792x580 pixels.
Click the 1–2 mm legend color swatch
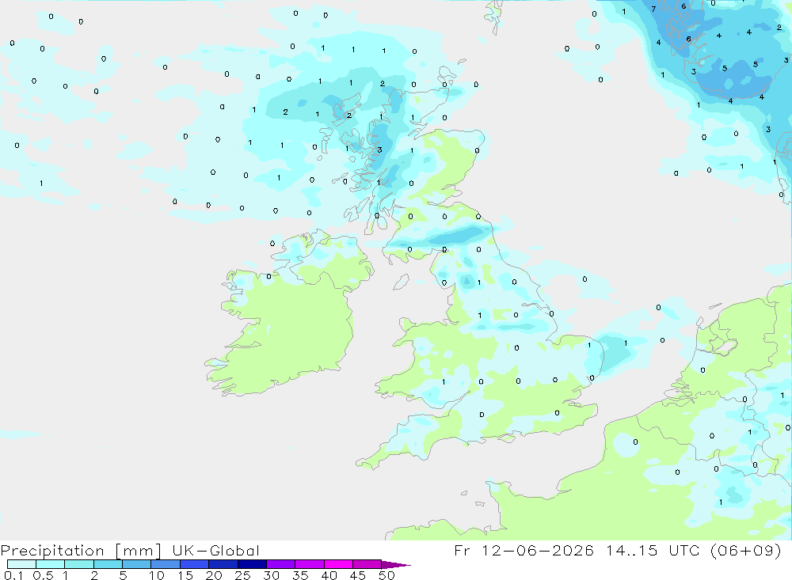point(78,564)
